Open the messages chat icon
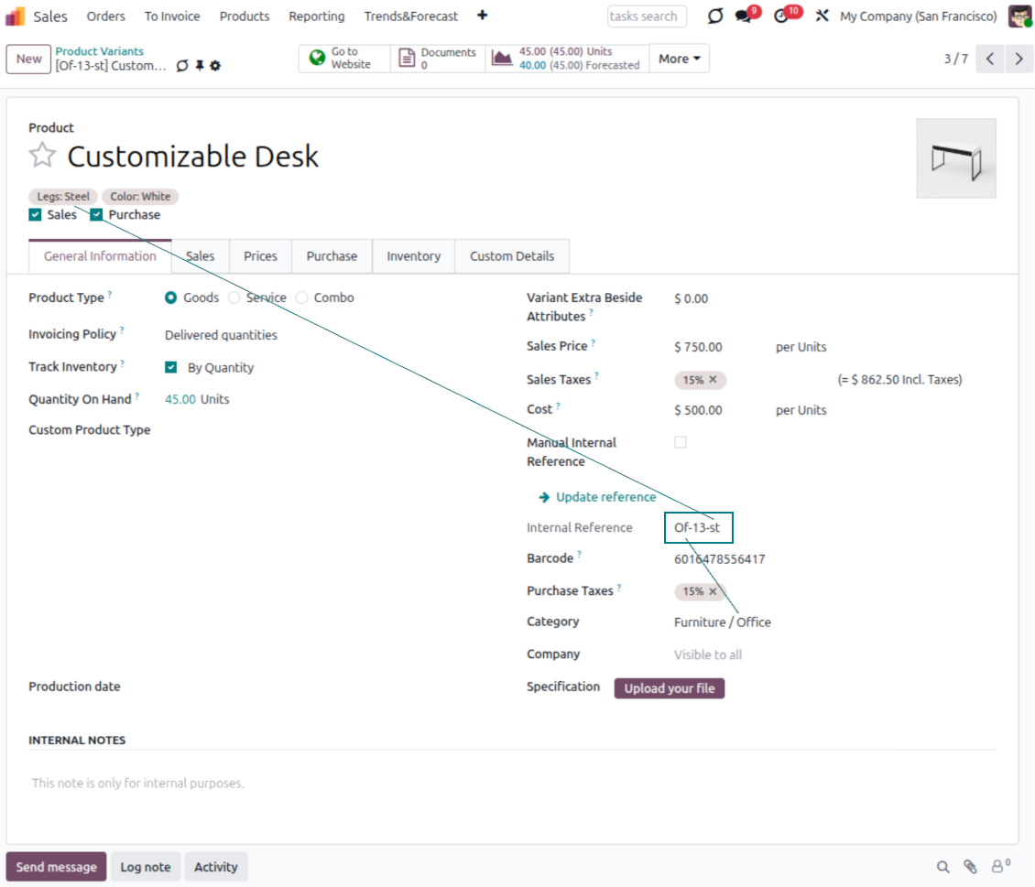Image resolution: width=1035 pixels, height=887 pixels. (x=744, y=16)
